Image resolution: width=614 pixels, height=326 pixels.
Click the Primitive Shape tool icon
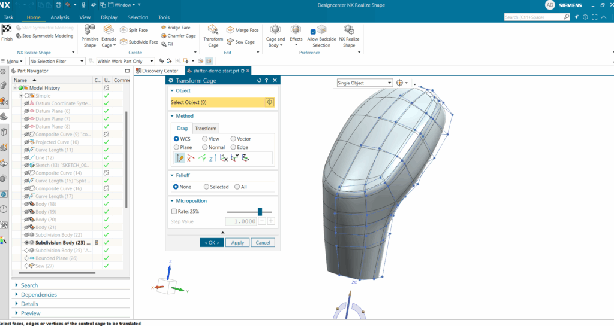tap(90, 30)
